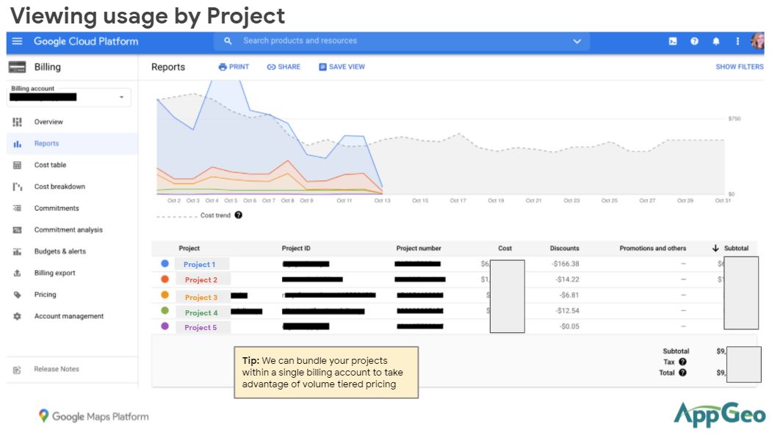This screenshot has width=772, height=435.
Task: Open the navigation hamburger menu
Action: click(16, 41)
